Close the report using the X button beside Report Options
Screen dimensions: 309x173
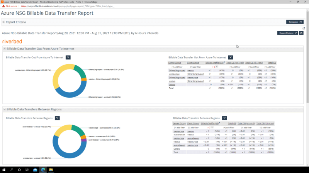point(301,33)
